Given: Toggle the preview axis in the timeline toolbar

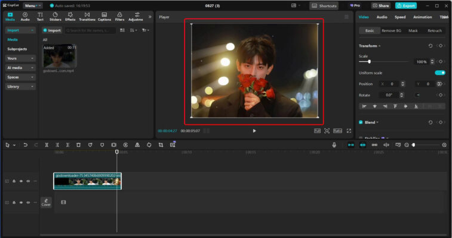Looking at the screenshot, I should pyautogui.click(x=386, y=145).
